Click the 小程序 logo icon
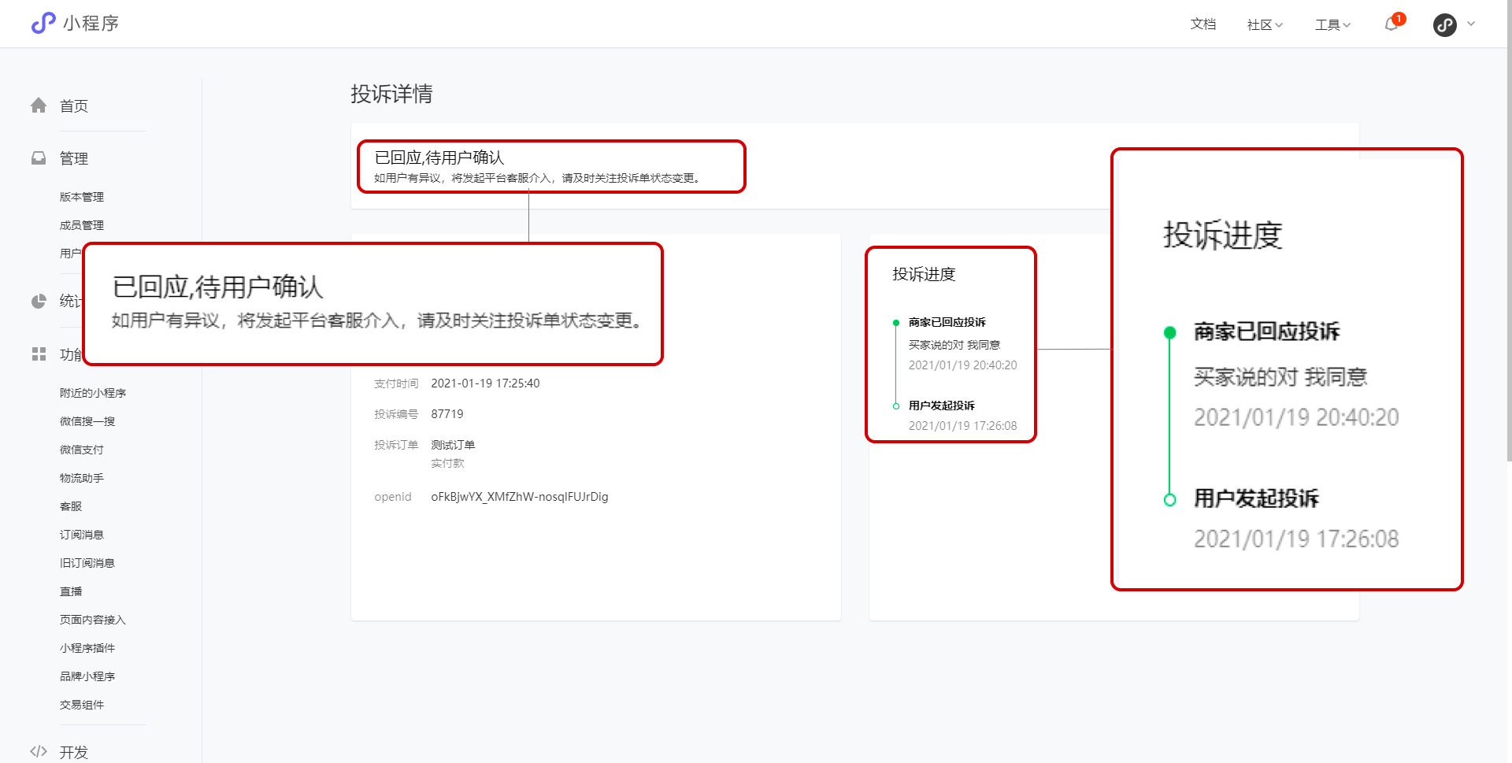Screen dimensions: 1512x763 click(43, 23)
